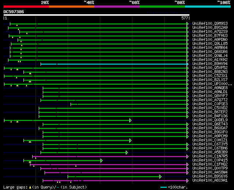Click the UniRef100_Q66GR6 hit label
The width and height of the screenshot is (234, 190).
210,52
